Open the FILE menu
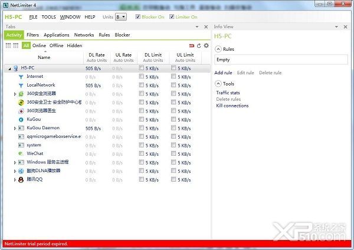This screenshot has width=354, height=250. pyautogui.click(x=33, y=17)
